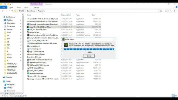Sort files by Type column header

(x=78, y=15)
